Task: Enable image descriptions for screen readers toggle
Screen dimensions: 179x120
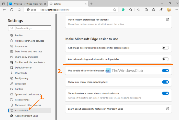Action: (x=165, y=48)
